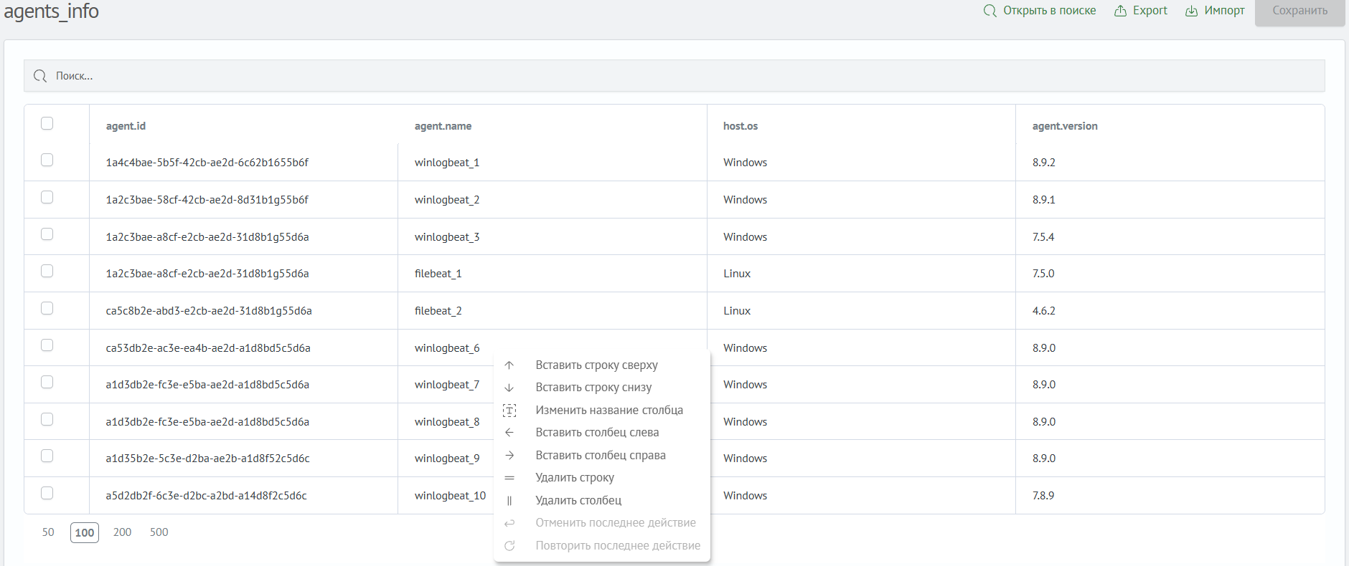Image resolution: width=1349 pixels, height=566 pixels.
Task: Click the right arrow insert column icon
Action: pyautogui.click(x=509, y=456)
